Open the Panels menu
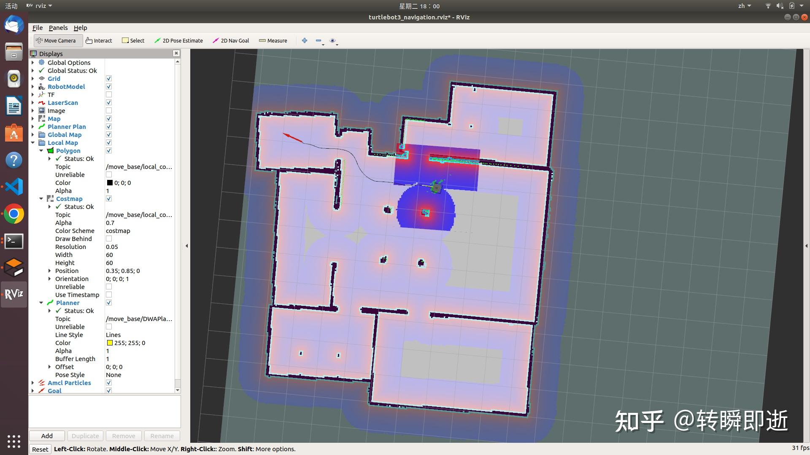The image size is (810, 455). [58, 28]
